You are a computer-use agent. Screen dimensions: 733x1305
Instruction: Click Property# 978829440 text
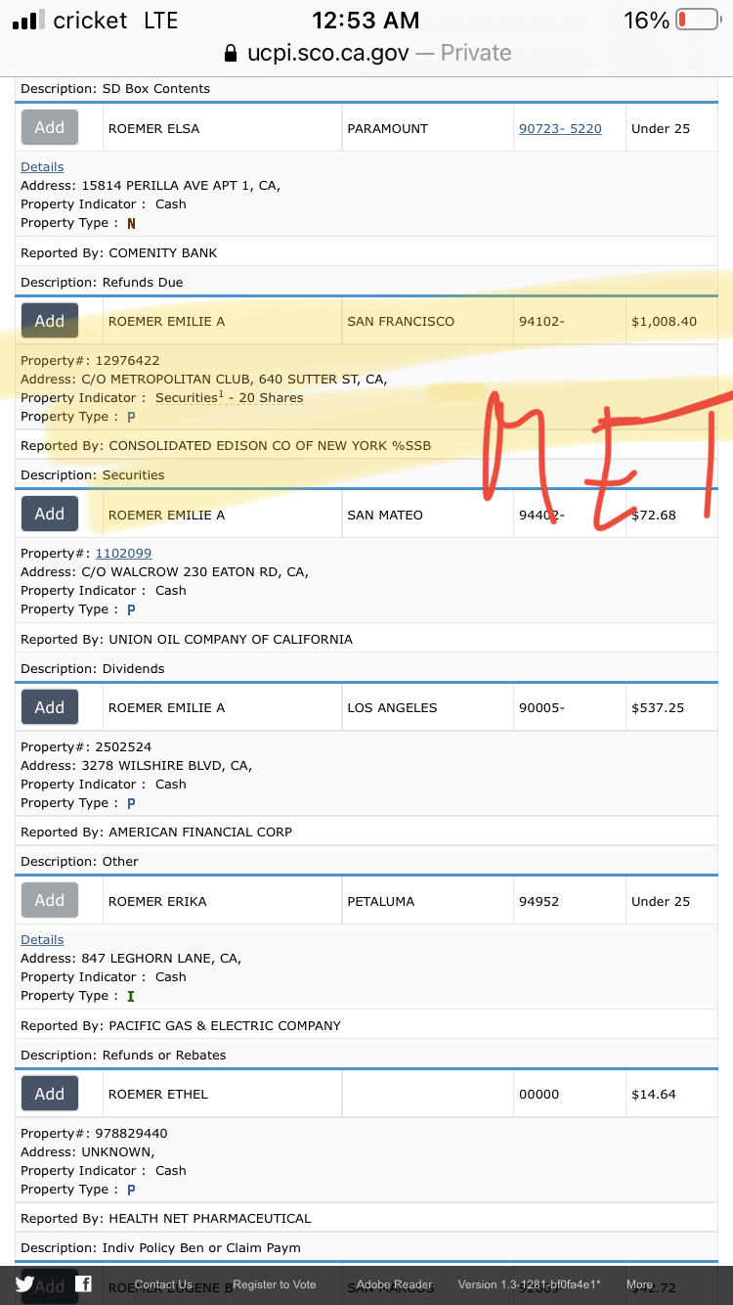(94, 1134)
